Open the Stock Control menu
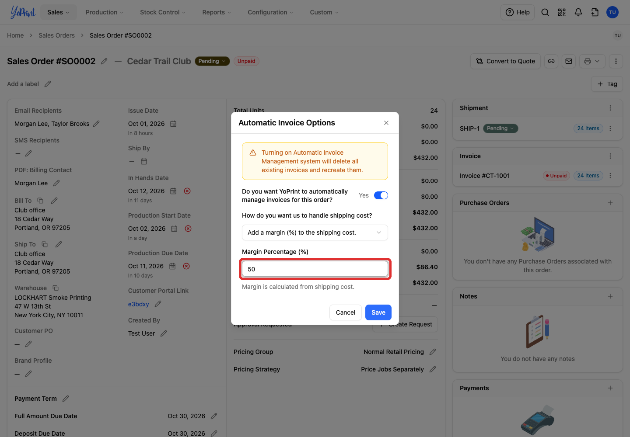The image size is (630, 437). [x=163, y=12]
